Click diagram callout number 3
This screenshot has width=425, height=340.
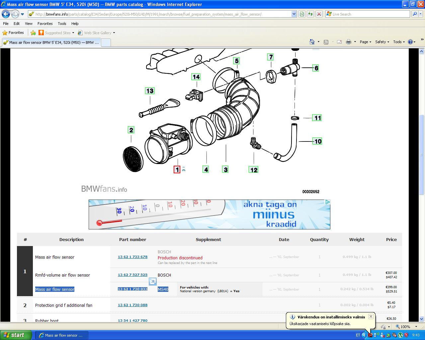pos(225,170)
